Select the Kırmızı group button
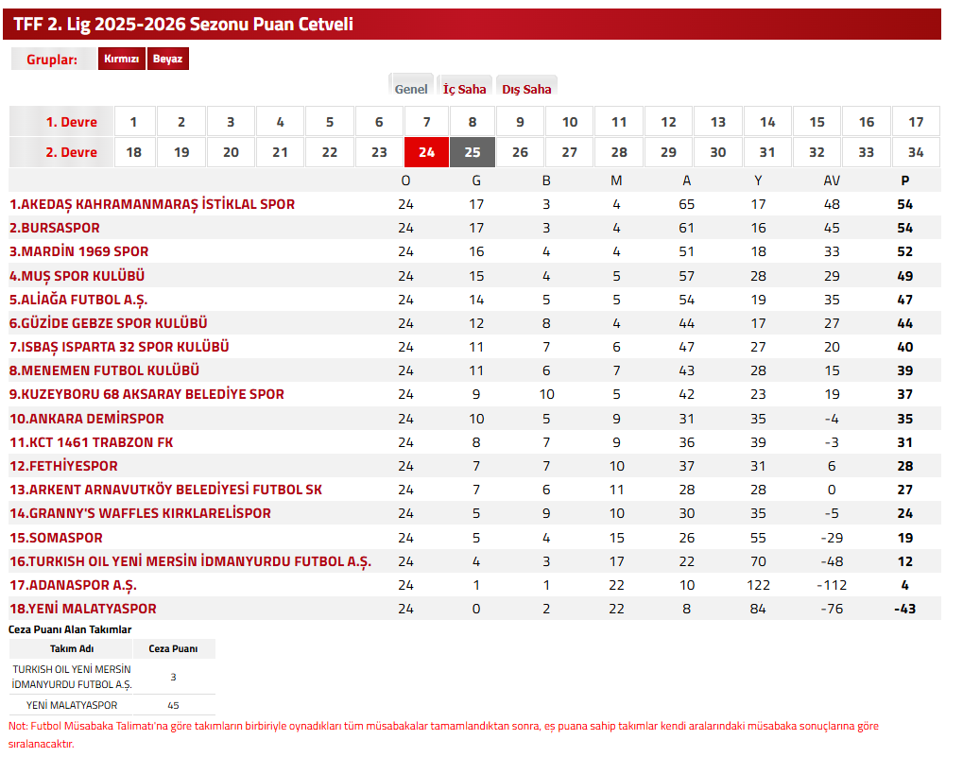Screen dimensions: 980x757 [121, 60]
